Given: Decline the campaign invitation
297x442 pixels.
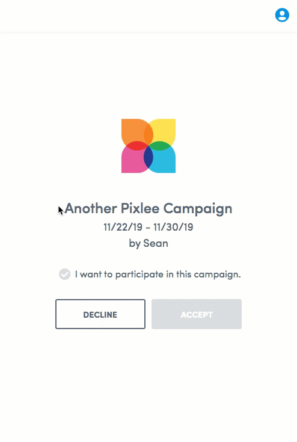Looking at the screenshot, I should (100, 314).
